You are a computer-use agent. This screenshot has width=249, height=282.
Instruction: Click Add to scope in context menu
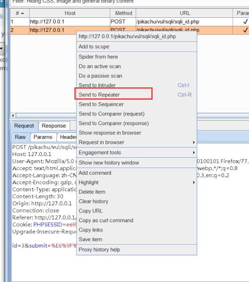tap(94, 47)
